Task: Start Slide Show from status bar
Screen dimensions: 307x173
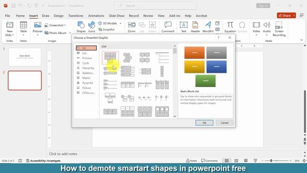Action: tap(255, 161)
